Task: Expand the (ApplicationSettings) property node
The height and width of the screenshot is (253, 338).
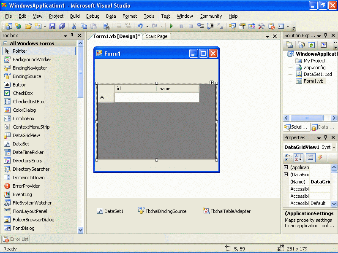Action: [286, 167]
